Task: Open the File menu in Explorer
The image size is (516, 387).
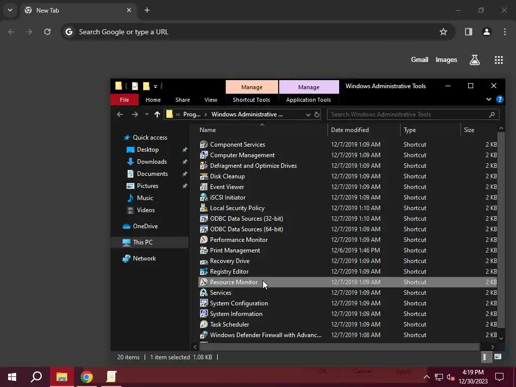Action: 124,100
